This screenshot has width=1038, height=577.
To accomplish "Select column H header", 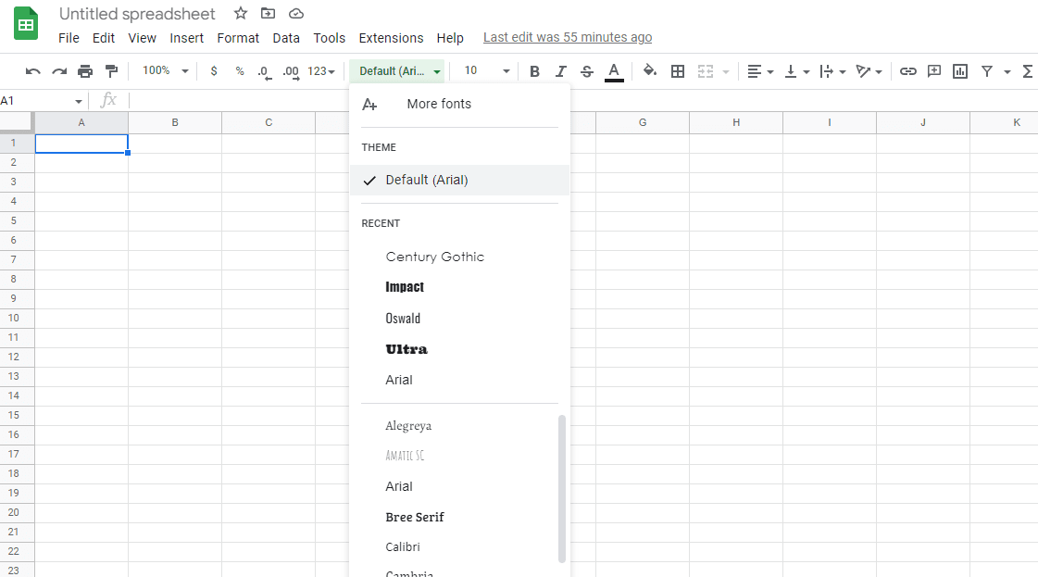I will tap(736, 122).
